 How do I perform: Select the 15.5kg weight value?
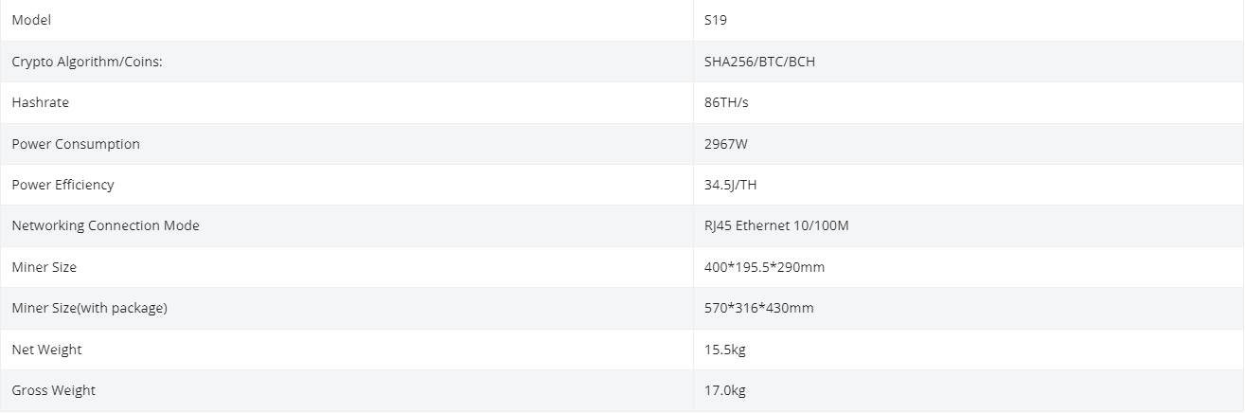725,350
